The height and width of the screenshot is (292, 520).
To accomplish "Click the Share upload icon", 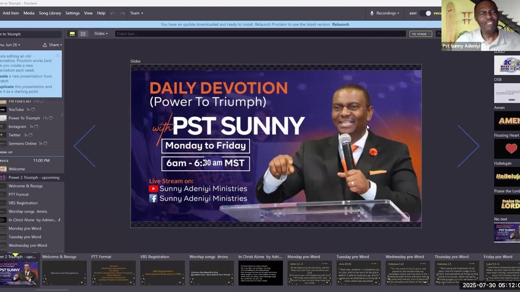I will pos(45,45).
